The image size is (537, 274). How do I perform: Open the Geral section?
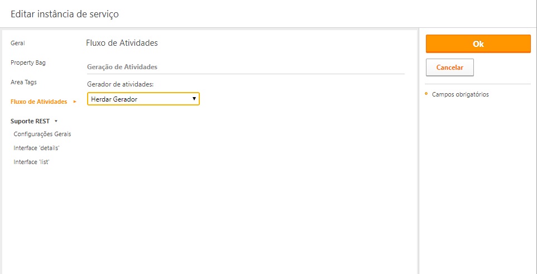[x=18, y=43]
